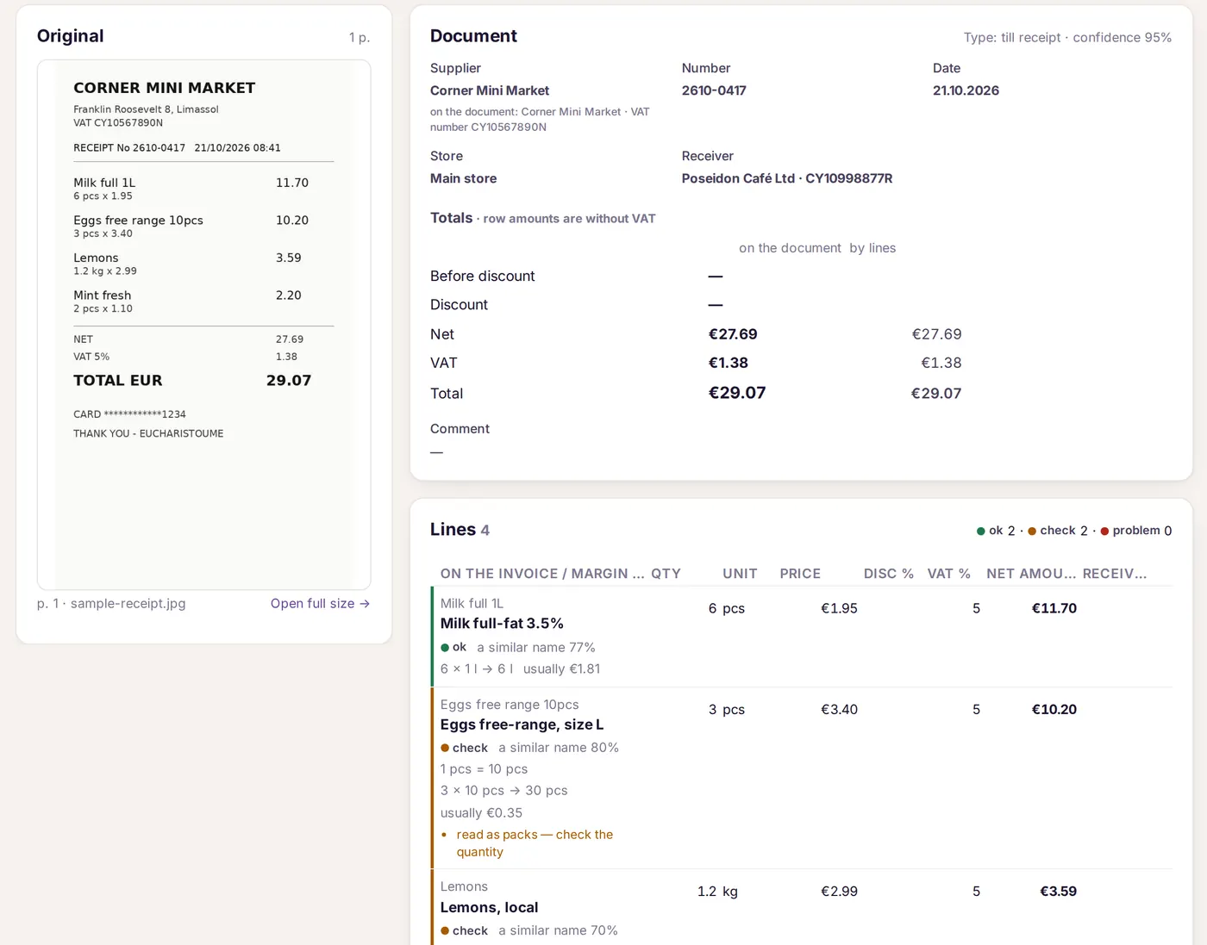Click the 'Type: till receipt' confidence label
The image size is (1207, 945).
point(1067,38)
